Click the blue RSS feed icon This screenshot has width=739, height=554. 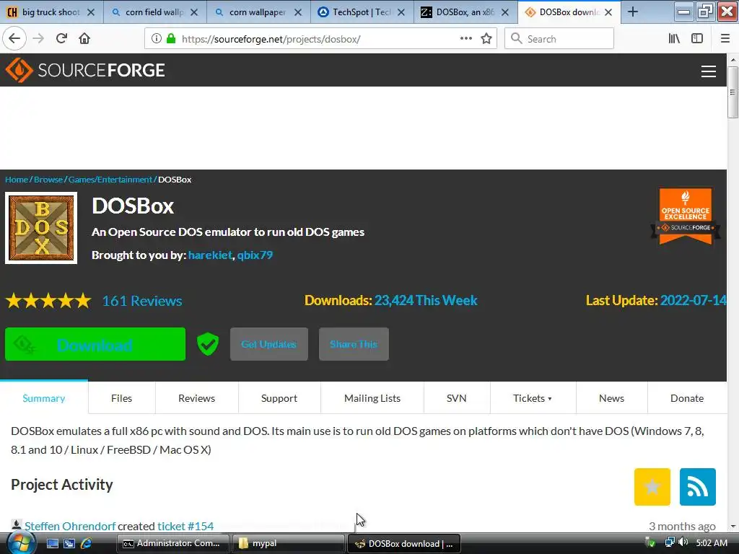point(698,487)
